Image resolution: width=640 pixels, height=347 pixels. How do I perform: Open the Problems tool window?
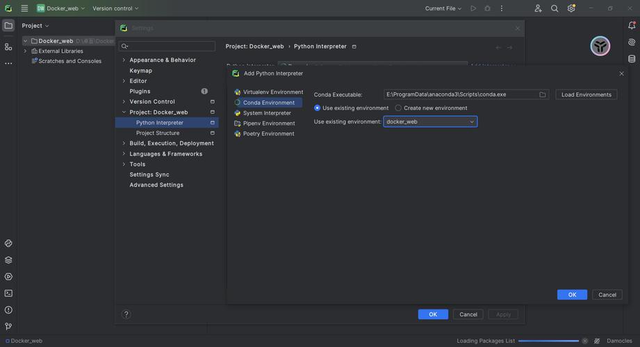8,310
